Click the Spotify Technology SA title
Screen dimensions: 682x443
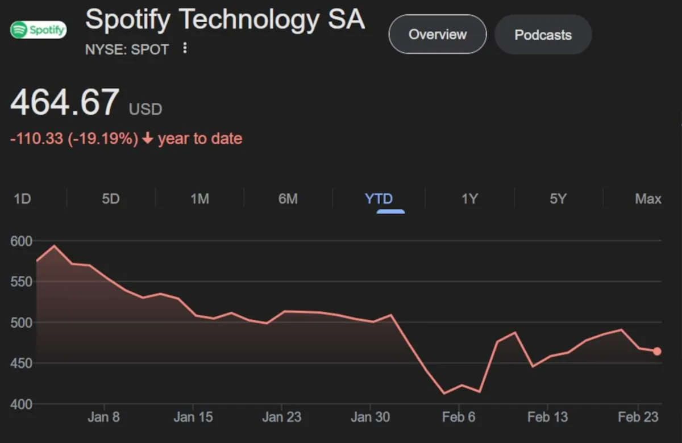click(224, 19)
